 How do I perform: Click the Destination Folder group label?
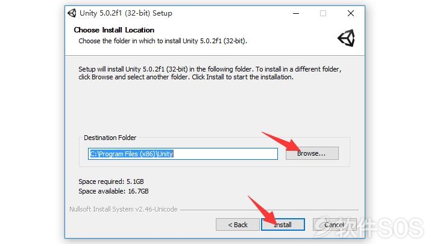click(110, 138)
